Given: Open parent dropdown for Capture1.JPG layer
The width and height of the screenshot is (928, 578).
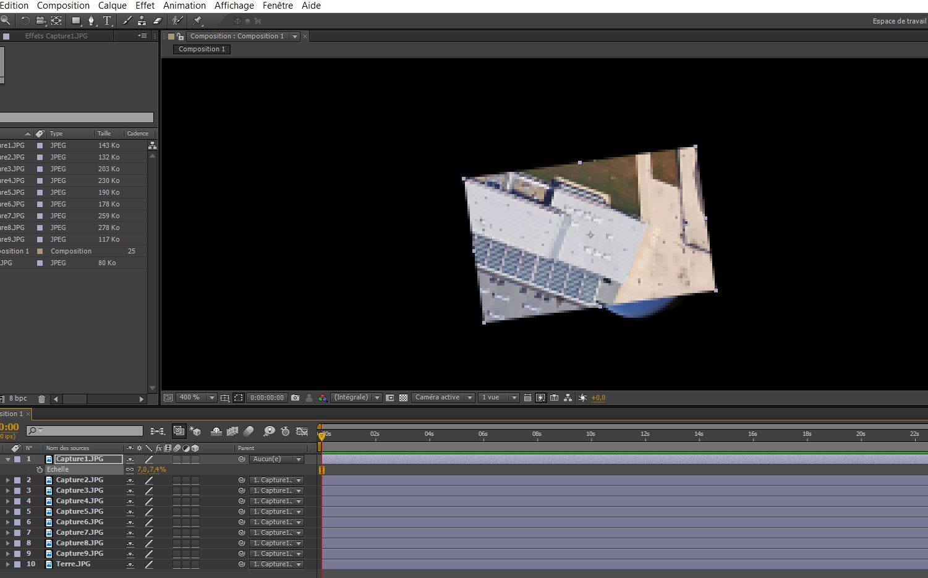Looking at the screenshot, I should point(276,459).
